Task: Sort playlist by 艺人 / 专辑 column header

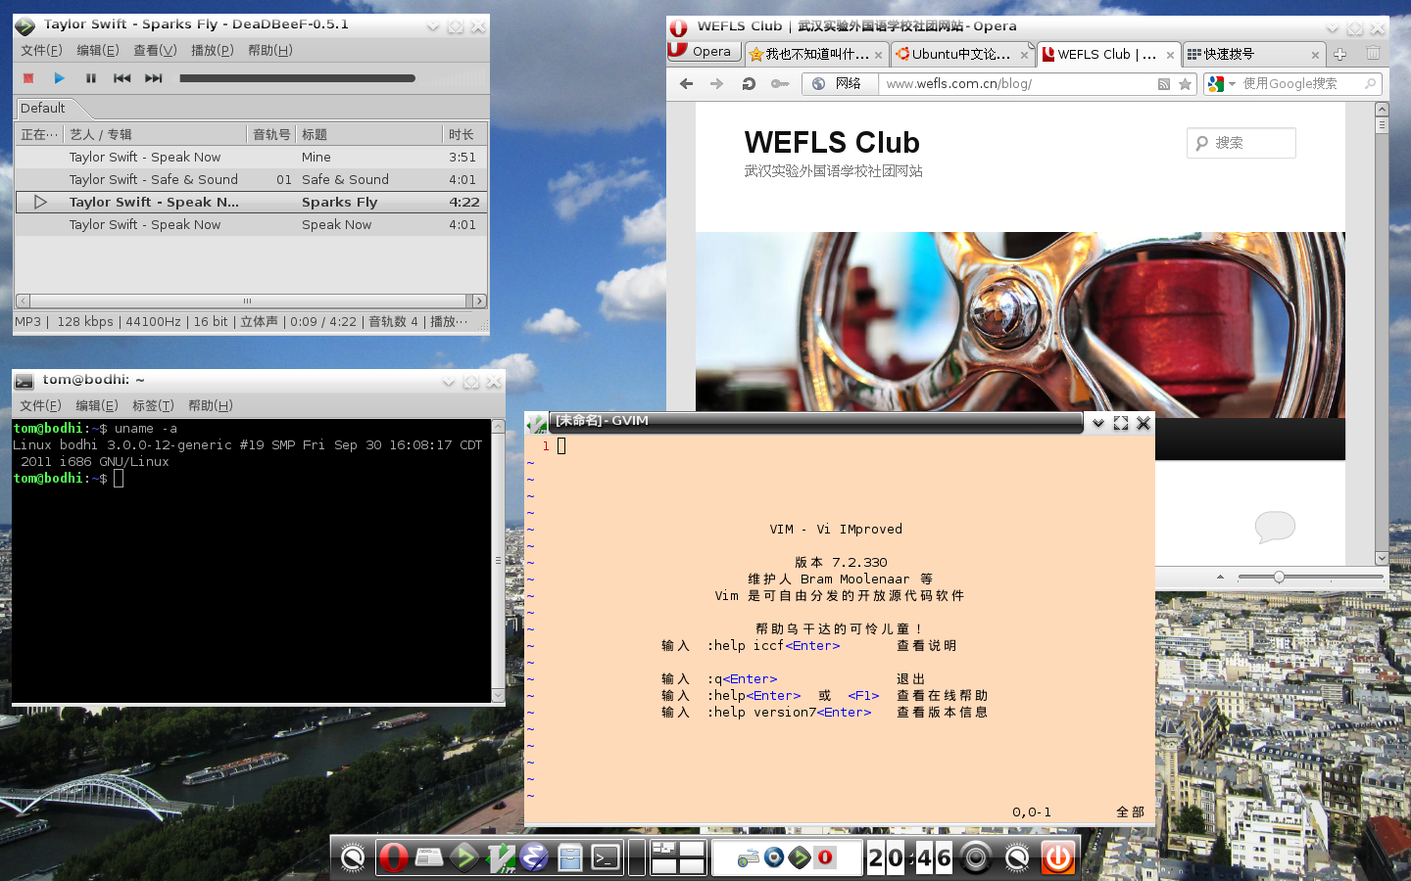Action: (x=155, y=134)
